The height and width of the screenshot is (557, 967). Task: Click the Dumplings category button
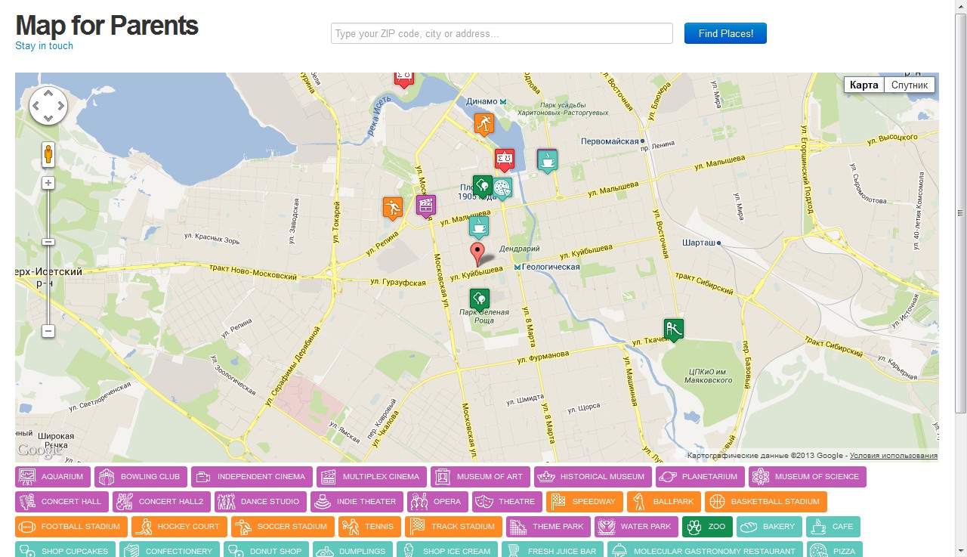pyautogui.click(x=353, y=549)
